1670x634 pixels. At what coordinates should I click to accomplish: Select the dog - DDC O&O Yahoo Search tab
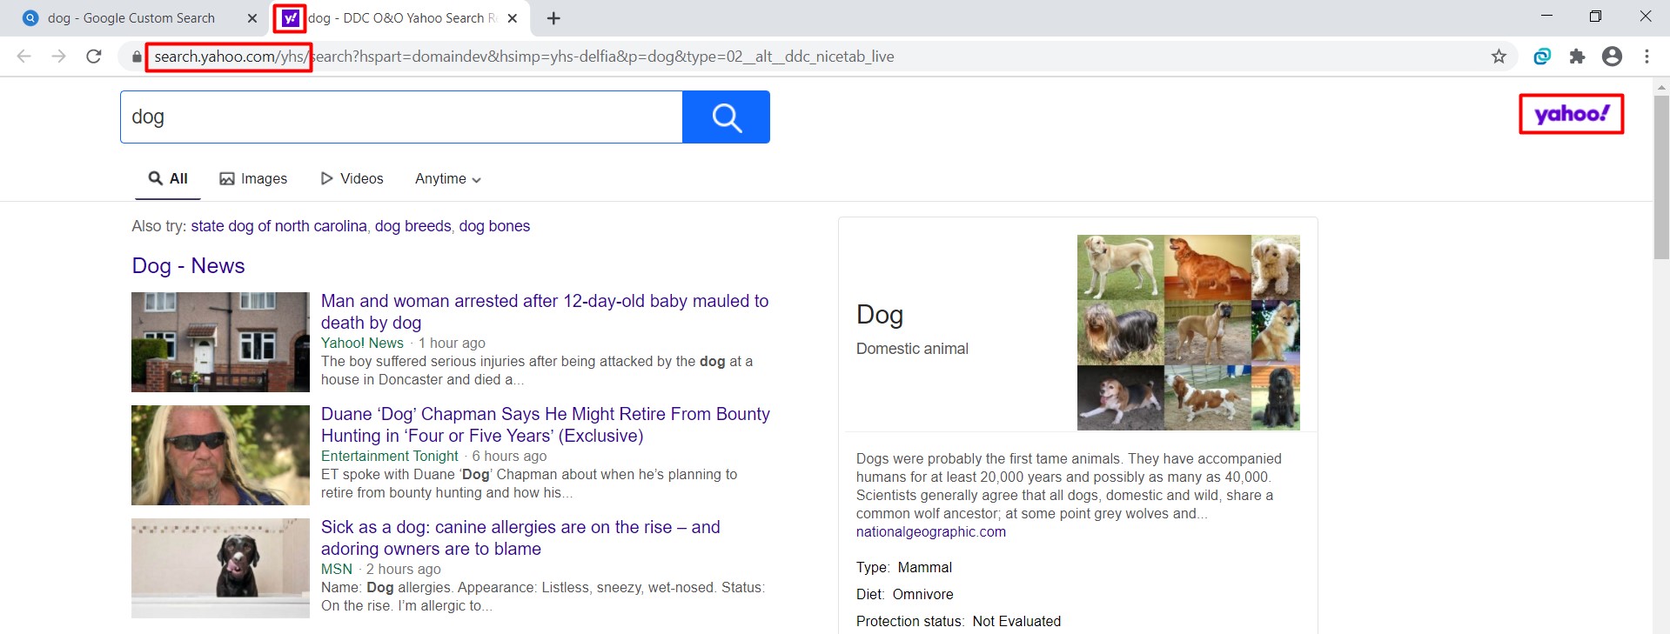pos(400,18)
